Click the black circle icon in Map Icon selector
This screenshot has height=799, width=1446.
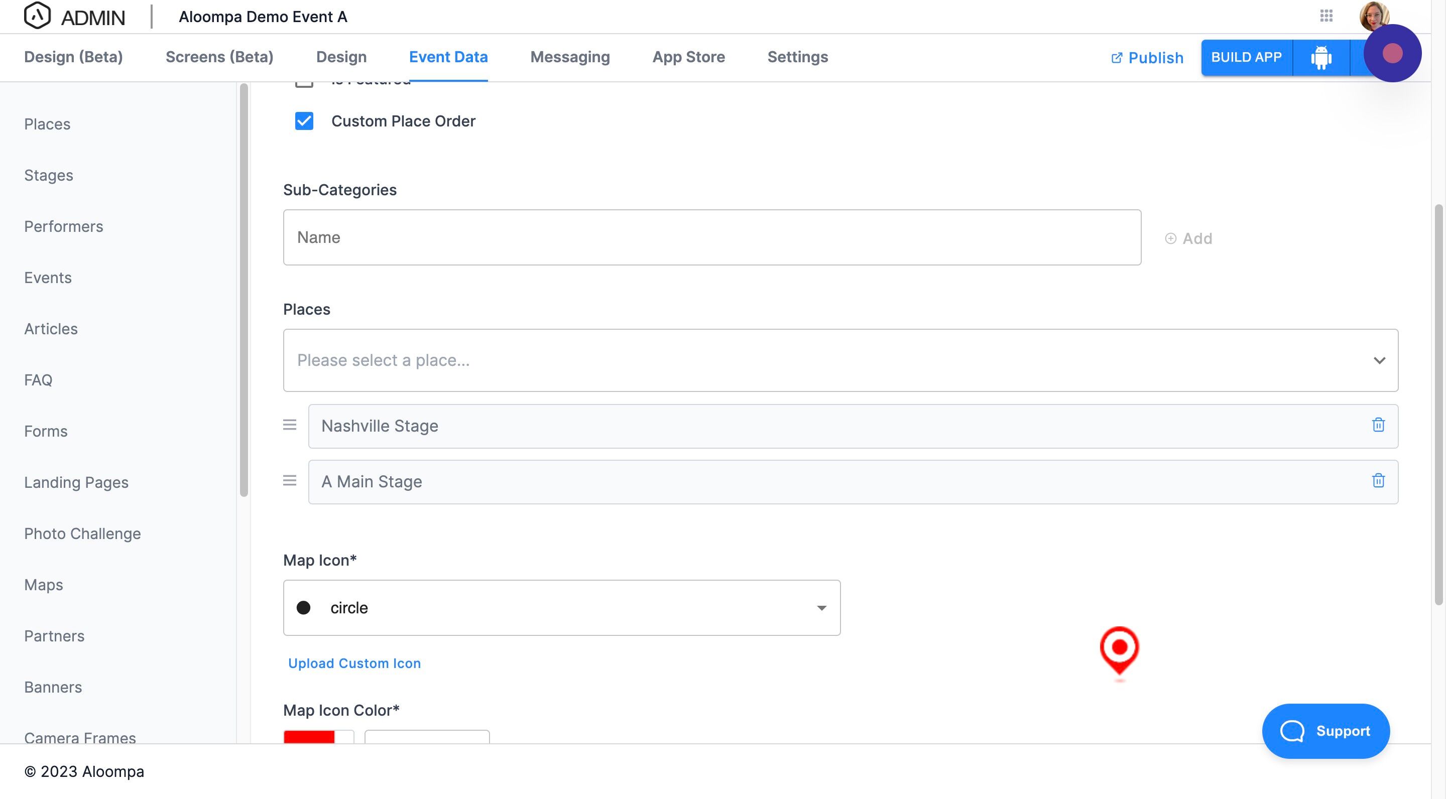[303, 608]
